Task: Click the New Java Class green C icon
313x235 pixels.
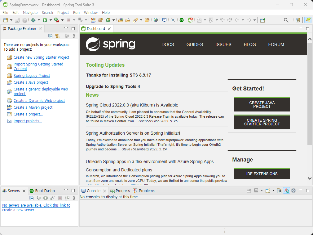Action: click(108, 20)
